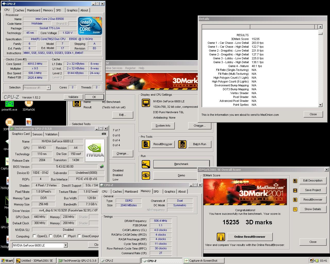Click the Edit Description icon in score window
This screenshot has height=264, width=330.
tap(295, 181)
